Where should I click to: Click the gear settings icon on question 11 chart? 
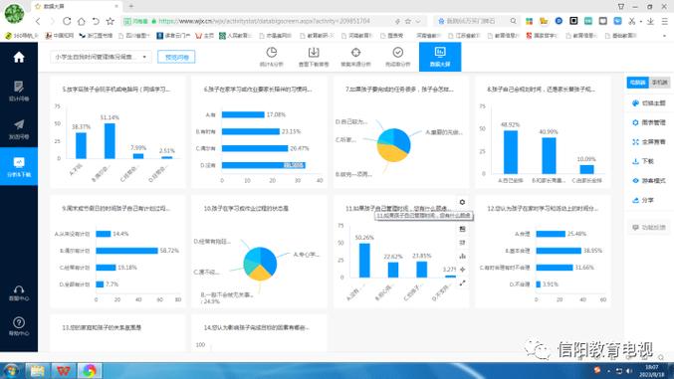tap(462, 202)
